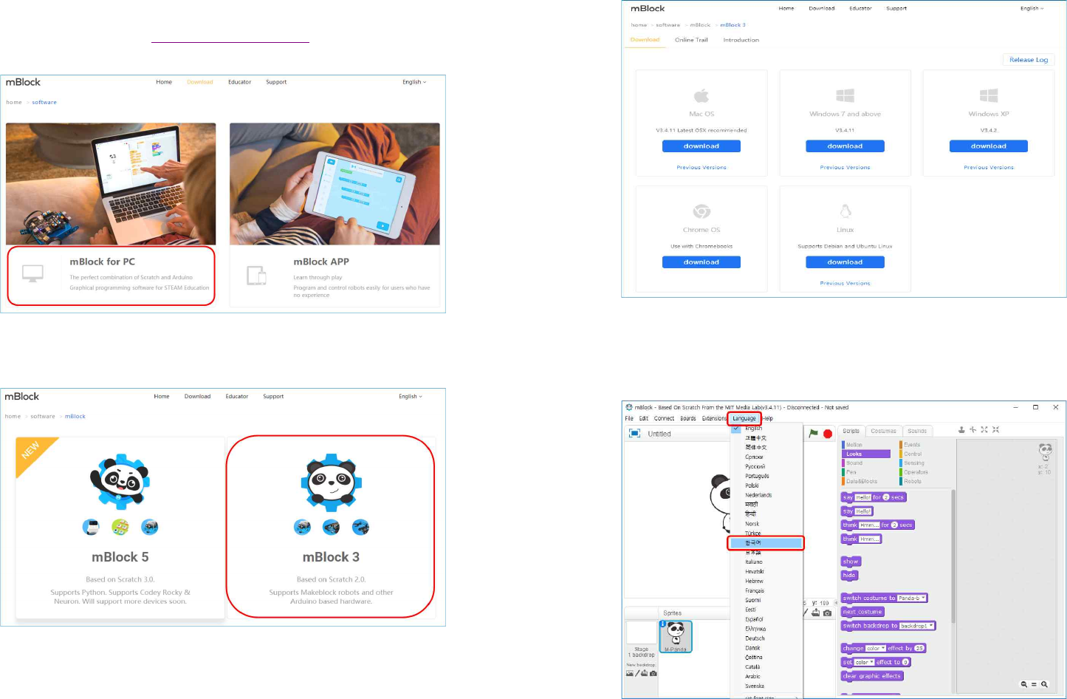Open the info badge on the M-Panda sprite
Screen dimensions: 1067x699
coord(663,624)
